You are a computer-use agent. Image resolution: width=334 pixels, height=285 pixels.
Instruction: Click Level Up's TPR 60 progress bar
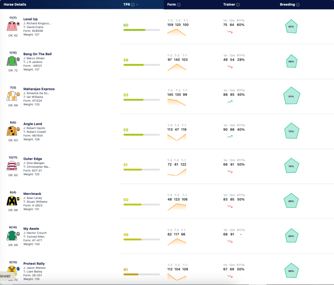142,30
